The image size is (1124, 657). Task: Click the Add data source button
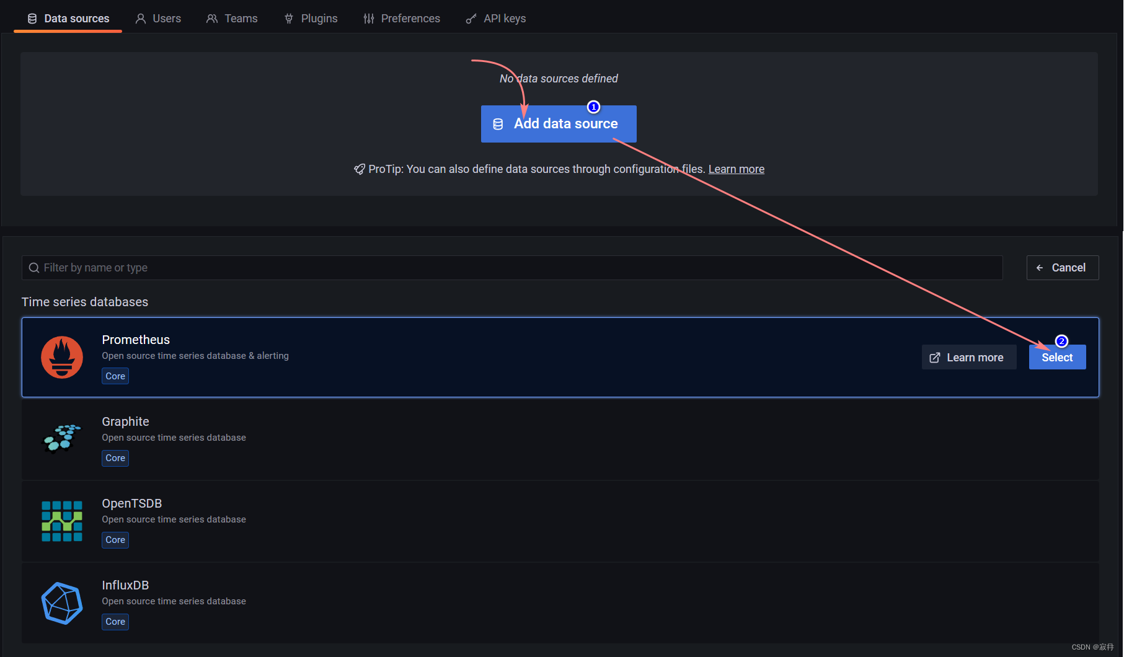[x=559, y=124]
